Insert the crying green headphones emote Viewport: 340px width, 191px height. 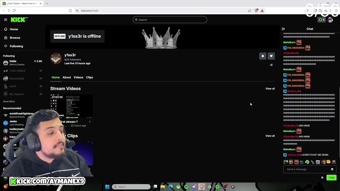pyautogui.click(x=307, y=162)
